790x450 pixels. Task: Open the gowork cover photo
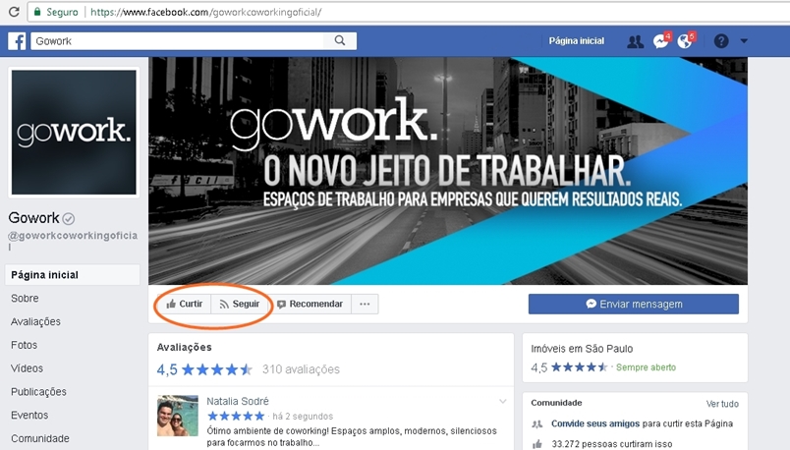448,170
